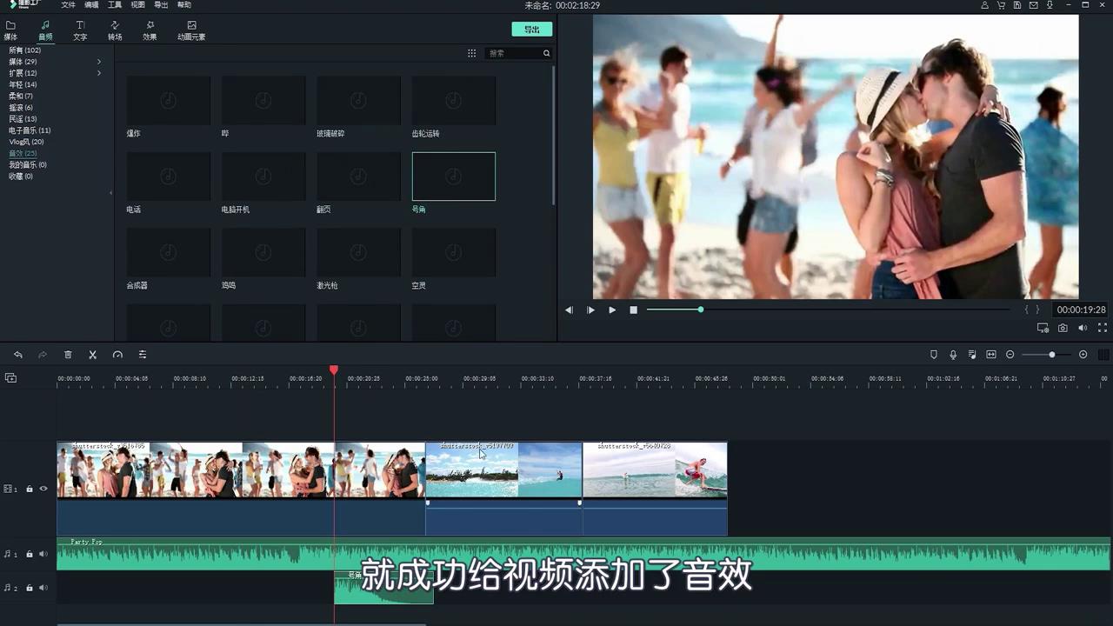1113x626 pixels.
Task: Take a snapshot with the camera icon
Action: click(x=1063, y=328)
